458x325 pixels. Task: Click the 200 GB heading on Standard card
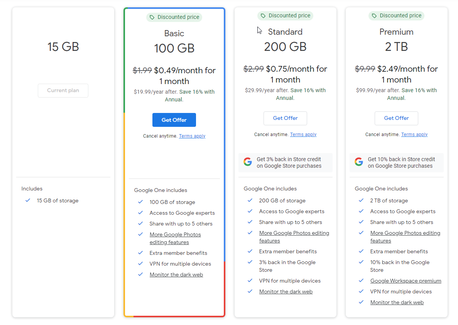tap(286, 47)
